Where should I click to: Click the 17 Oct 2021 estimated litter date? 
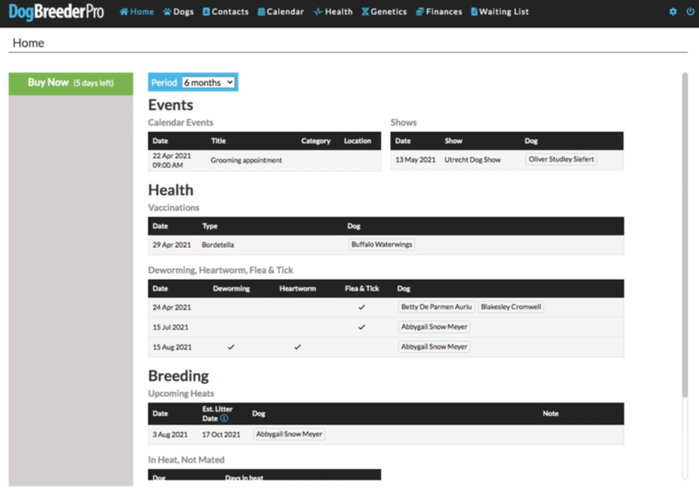click(x=221, y=435)
